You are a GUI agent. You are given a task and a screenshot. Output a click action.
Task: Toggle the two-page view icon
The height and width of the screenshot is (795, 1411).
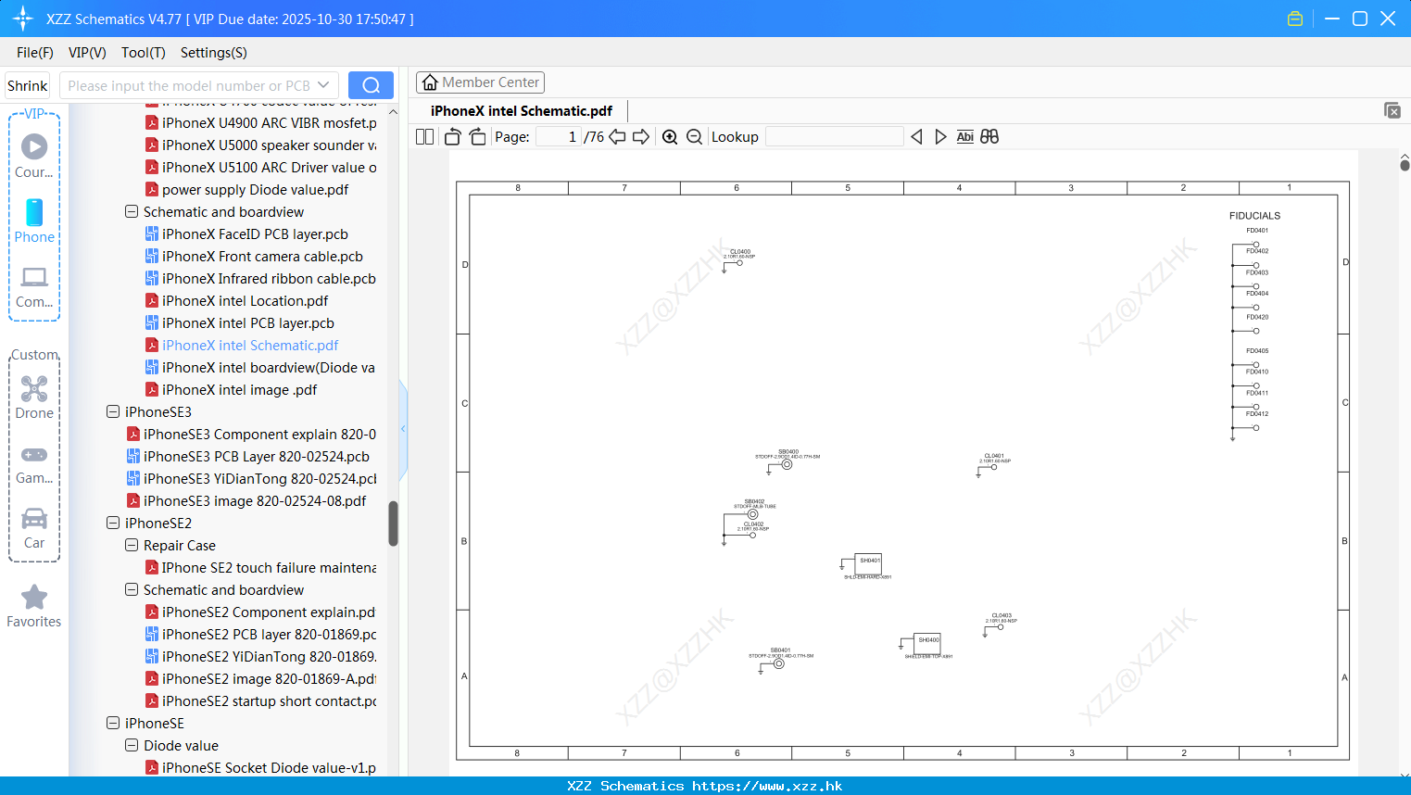(424, 137)
